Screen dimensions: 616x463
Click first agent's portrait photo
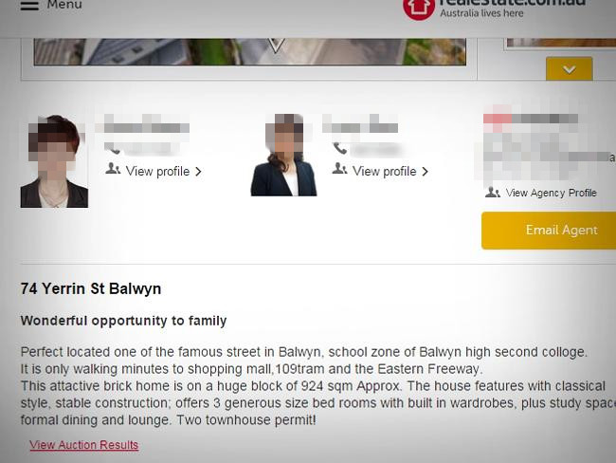(54, 161)
